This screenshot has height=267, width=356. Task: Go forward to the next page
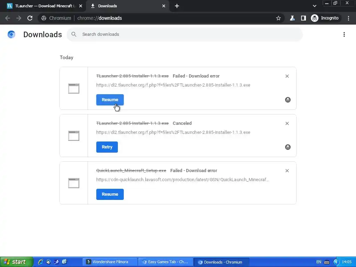19,18
